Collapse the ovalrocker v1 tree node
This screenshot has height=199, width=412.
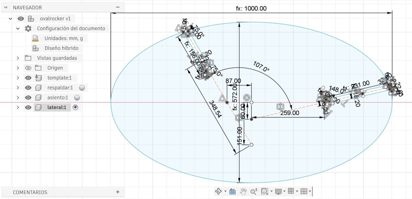10,19
